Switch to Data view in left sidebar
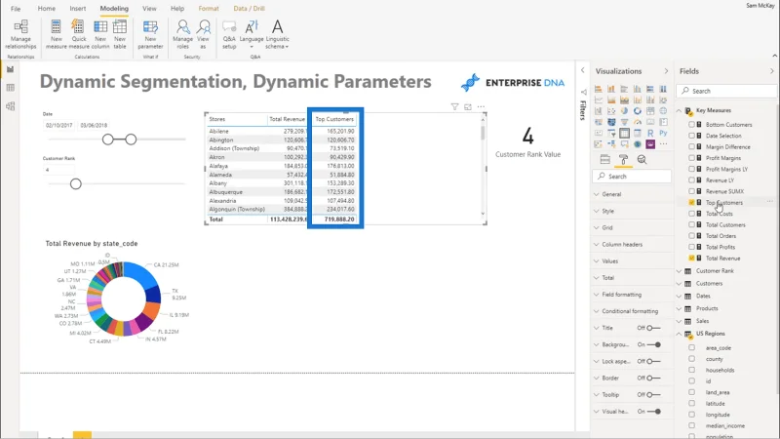The width and height of the screenshot is (780, 439). pos(10,88)
